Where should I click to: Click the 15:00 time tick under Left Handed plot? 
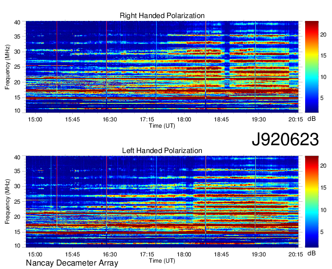35,254
